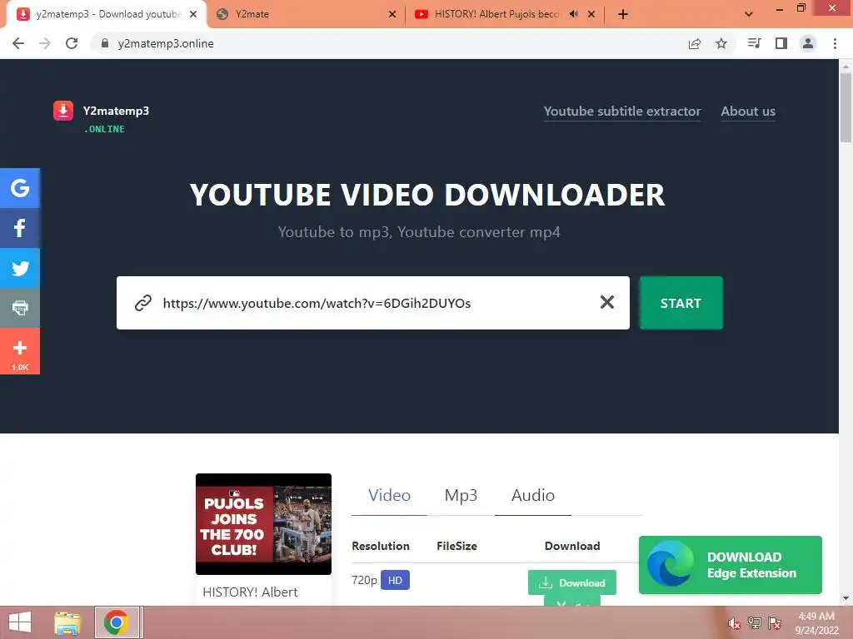Share page via Twitter sidebar icon

tap(20, 268)
